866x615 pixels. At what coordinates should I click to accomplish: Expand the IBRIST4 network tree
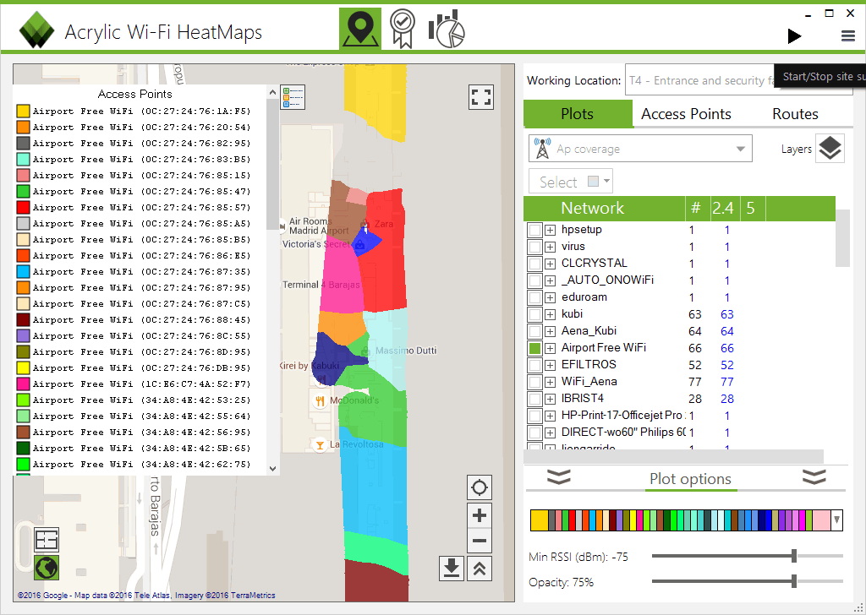click(550, 399)
